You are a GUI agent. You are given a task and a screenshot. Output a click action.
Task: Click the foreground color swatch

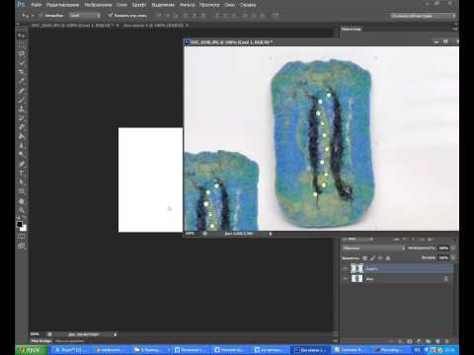pyautogui.click(x=20, y=224)
